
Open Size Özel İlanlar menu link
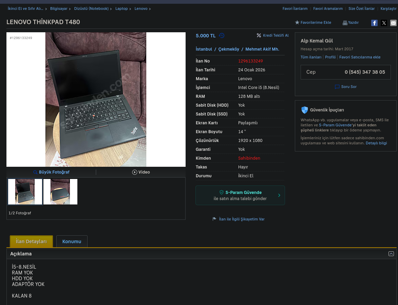(x=361, y=8)
